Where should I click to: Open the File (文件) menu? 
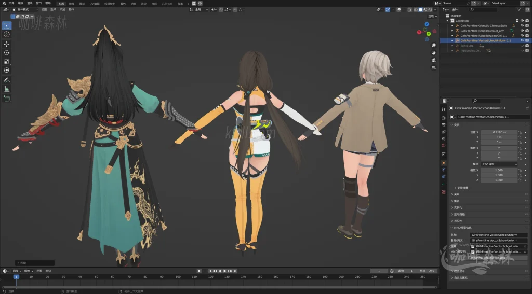(x=11, y=3)
